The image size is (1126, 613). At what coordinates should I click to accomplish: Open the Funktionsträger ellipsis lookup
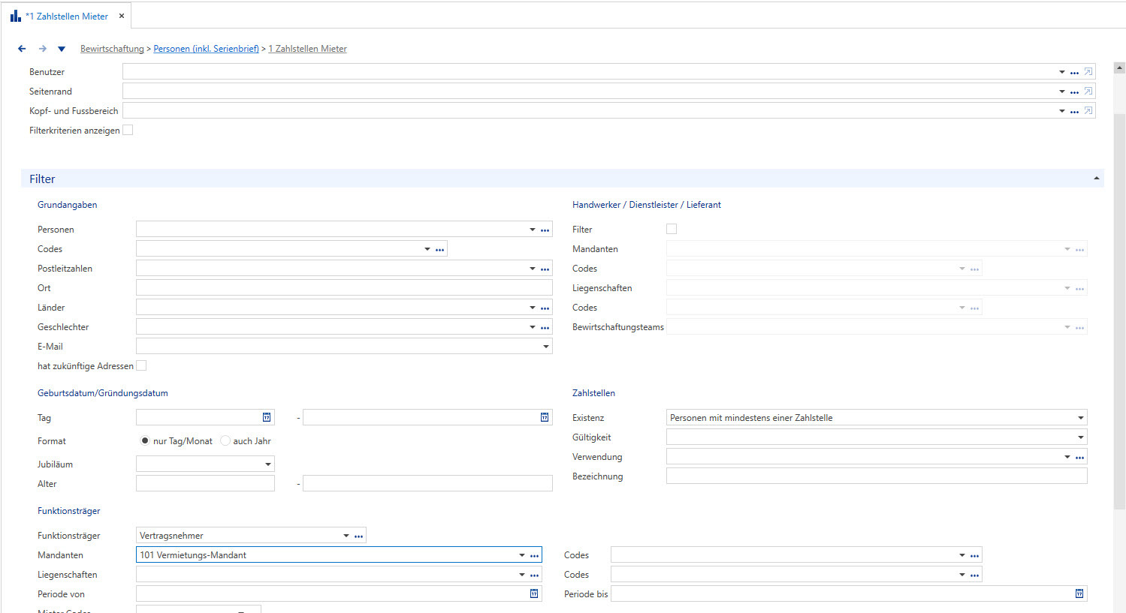[x=359, y=536]
